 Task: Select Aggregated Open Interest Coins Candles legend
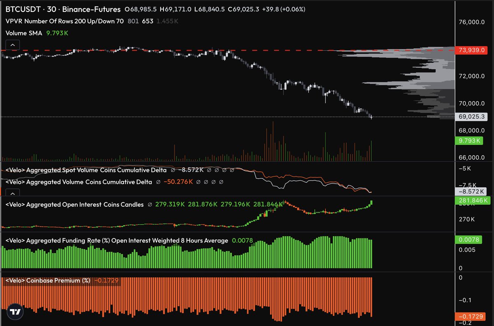coord(75,204)
